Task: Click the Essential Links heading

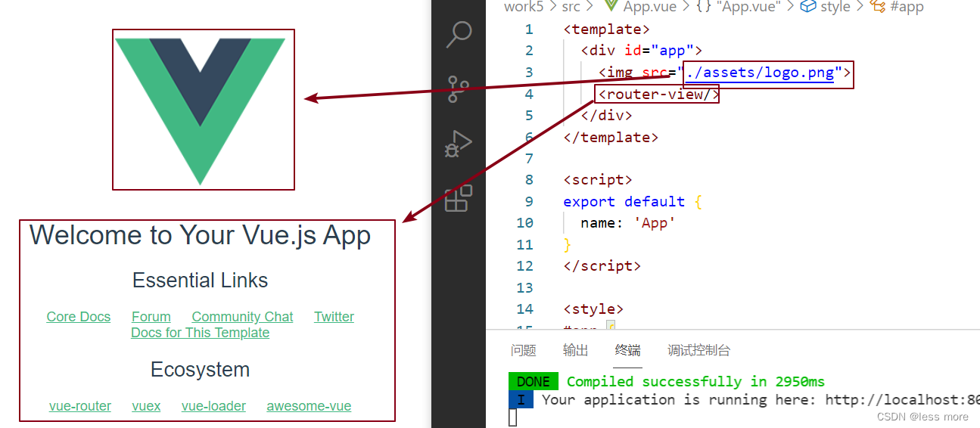Action: (x=200, y=281)
